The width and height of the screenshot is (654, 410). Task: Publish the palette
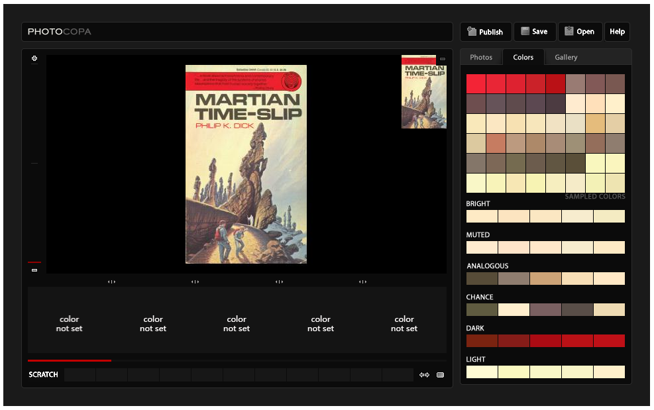click(x=486, y=32)
